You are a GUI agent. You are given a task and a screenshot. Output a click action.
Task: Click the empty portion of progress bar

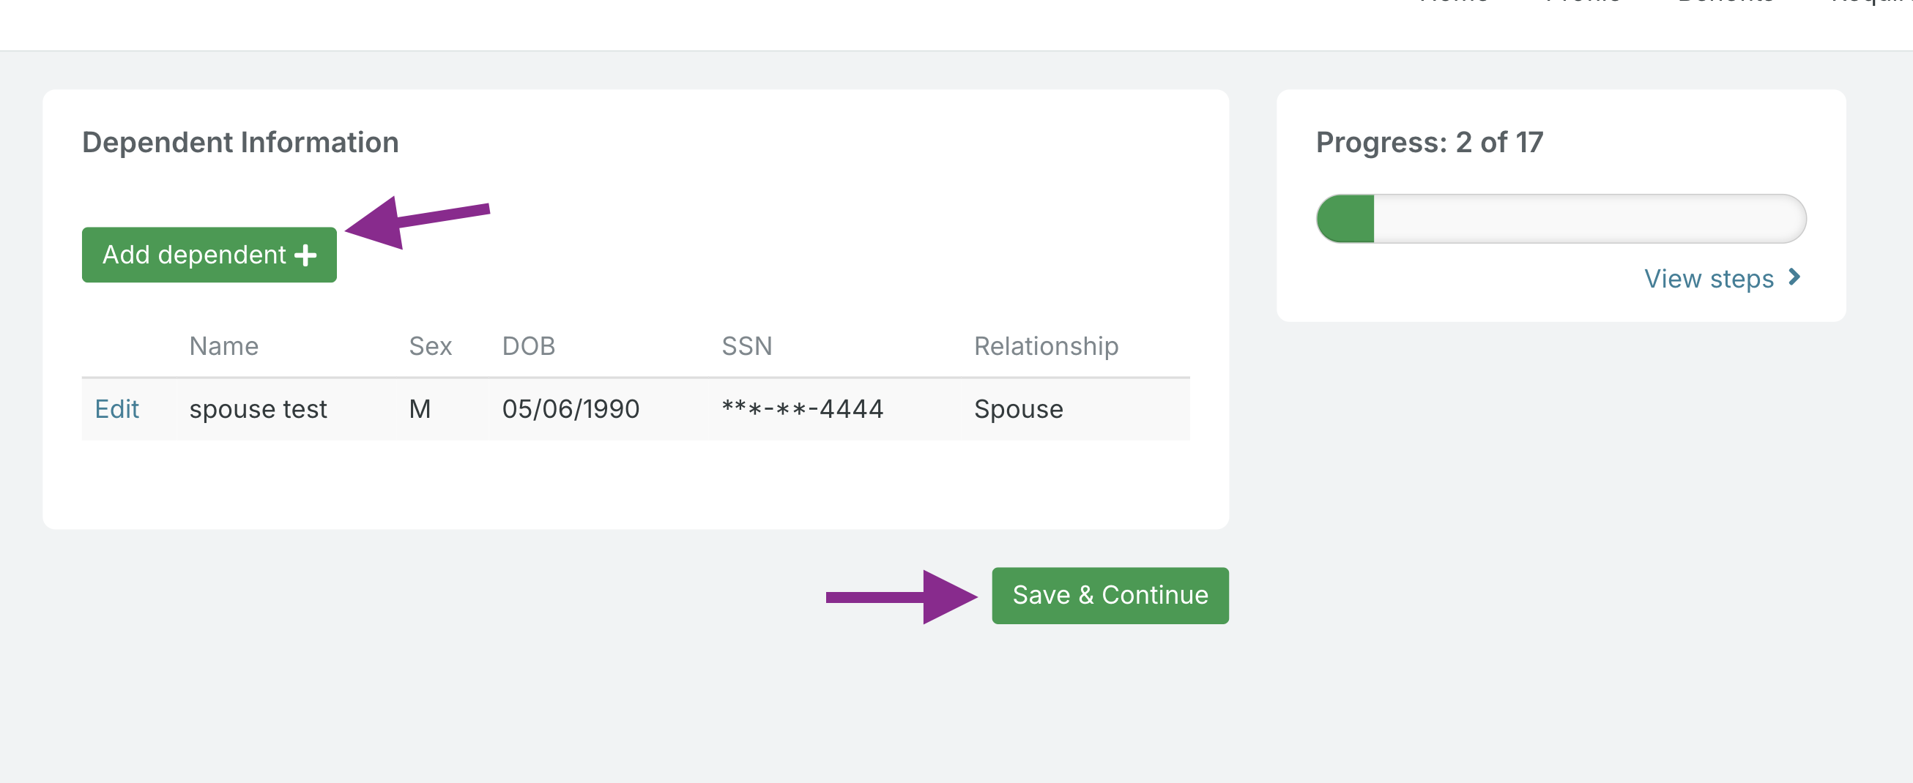click(1589, 219)
